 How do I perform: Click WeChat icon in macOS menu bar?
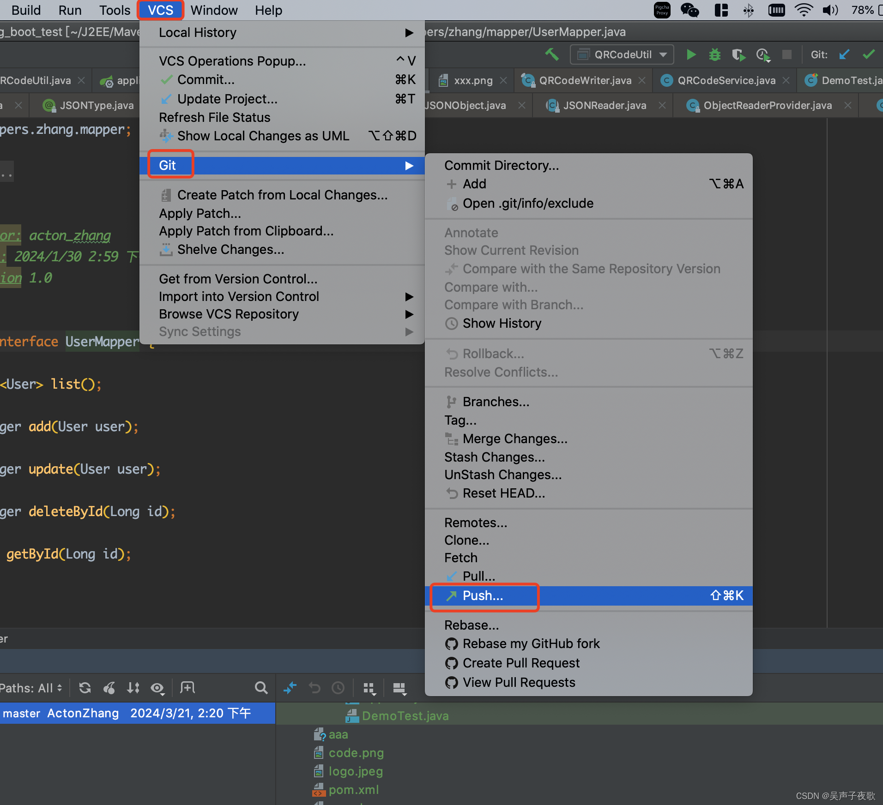[689, 10]
